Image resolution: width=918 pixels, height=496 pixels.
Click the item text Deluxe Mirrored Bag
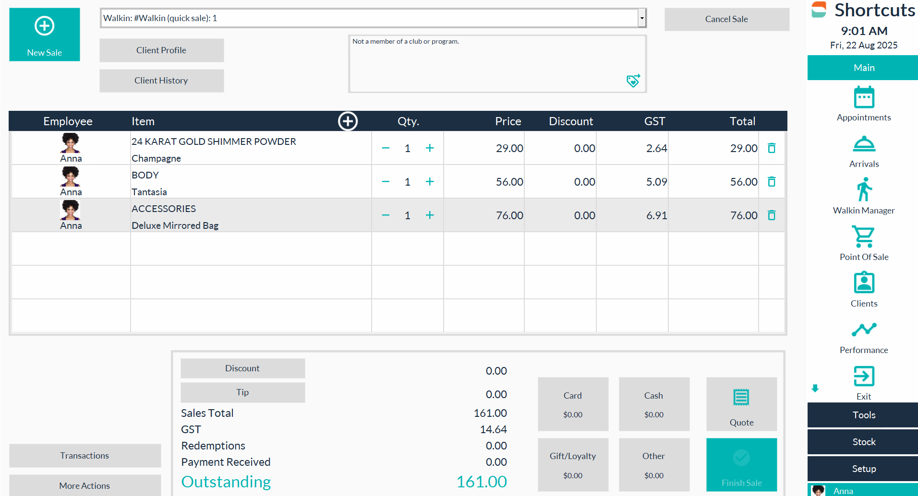(x=175, y=225)
